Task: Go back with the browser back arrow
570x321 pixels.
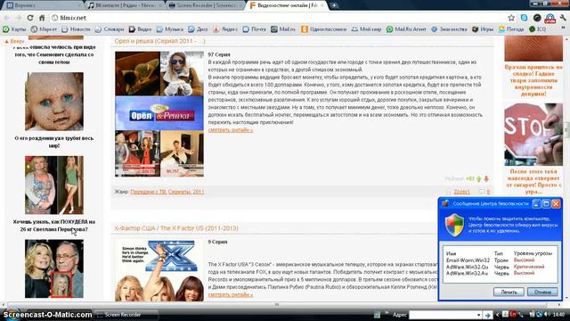Action: 7,18
